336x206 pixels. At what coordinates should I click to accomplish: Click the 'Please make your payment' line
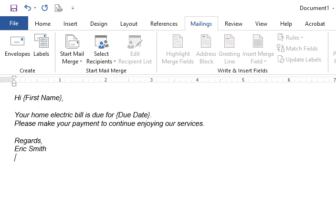(x=109, y=124)
